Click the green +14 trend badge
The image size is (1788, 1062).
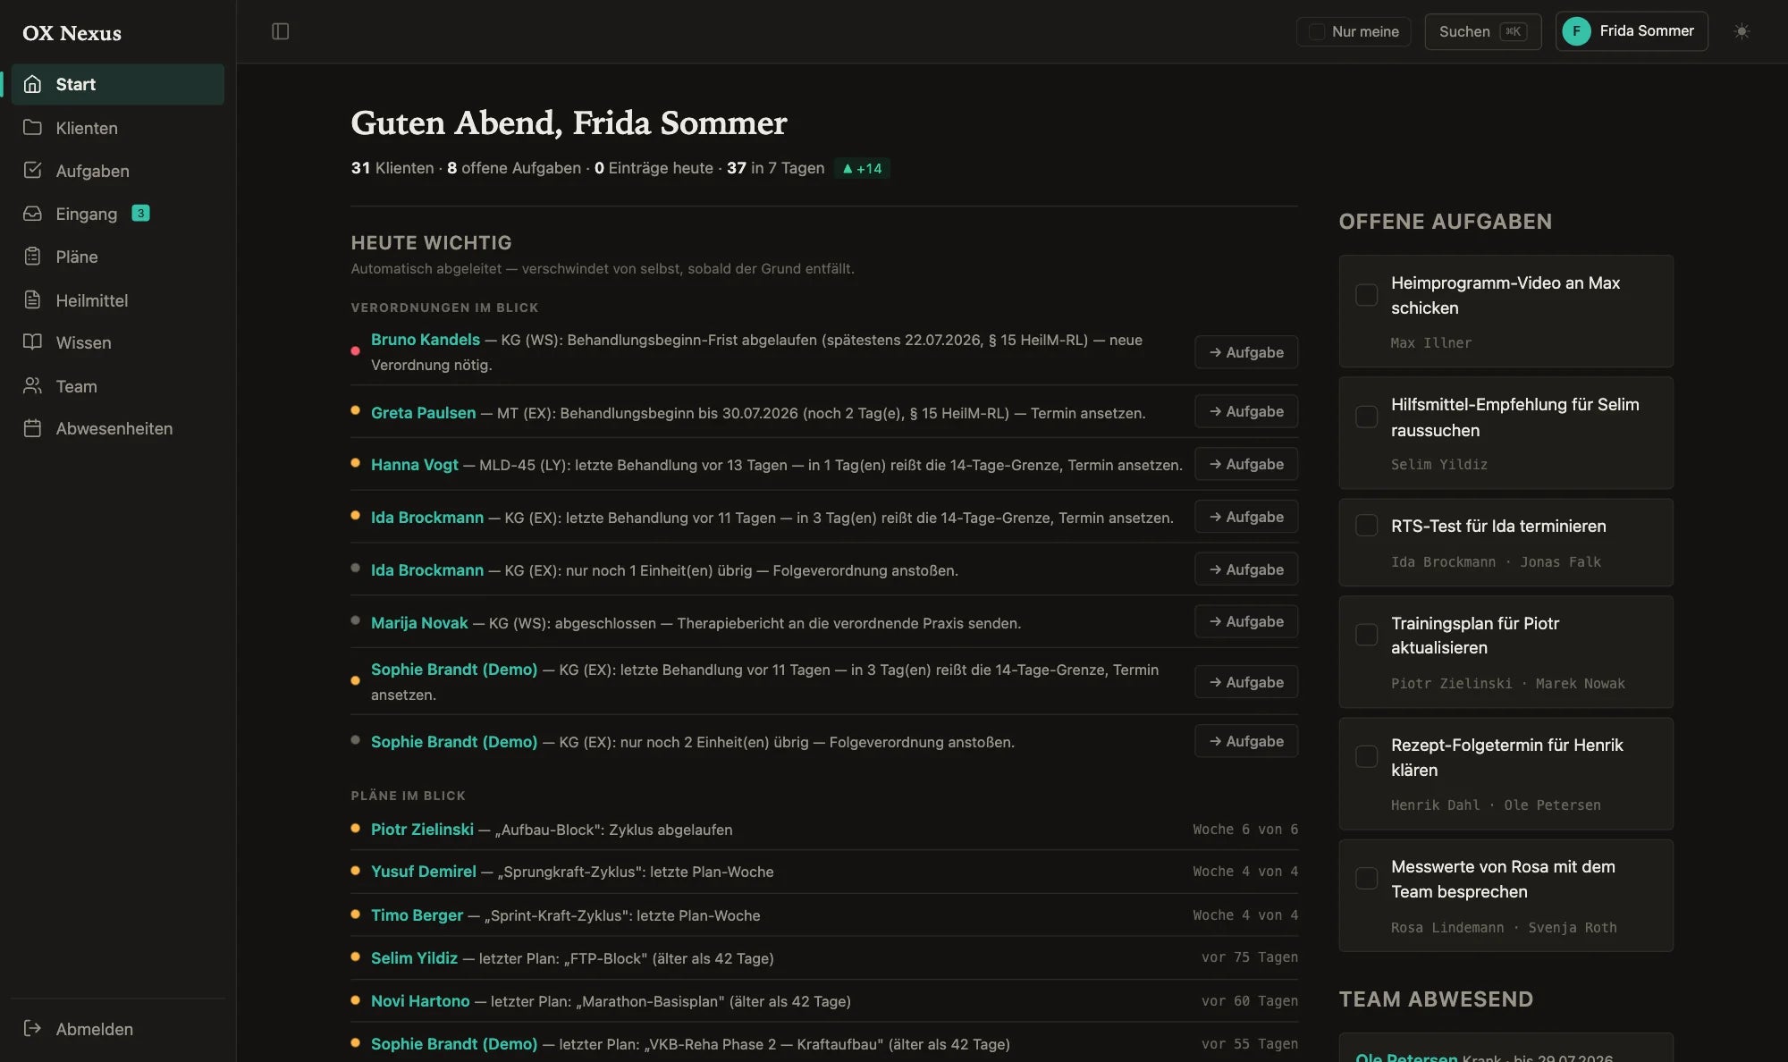862,168
